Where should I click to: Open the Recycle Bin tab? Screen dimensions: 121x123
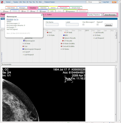(64, 8)
